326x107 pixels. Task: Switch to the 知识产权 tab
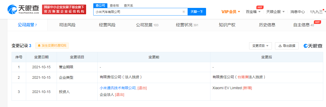pos(227,25)
